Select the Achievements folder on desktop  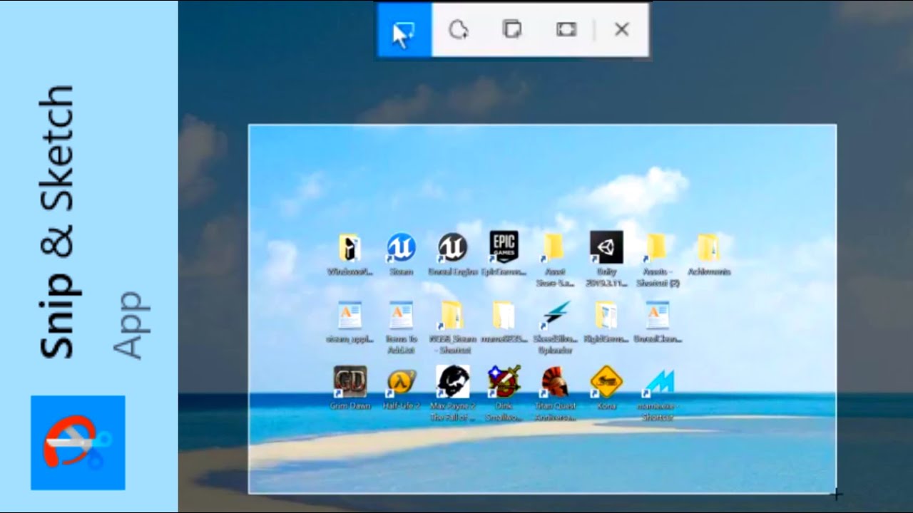coord(709,253)
